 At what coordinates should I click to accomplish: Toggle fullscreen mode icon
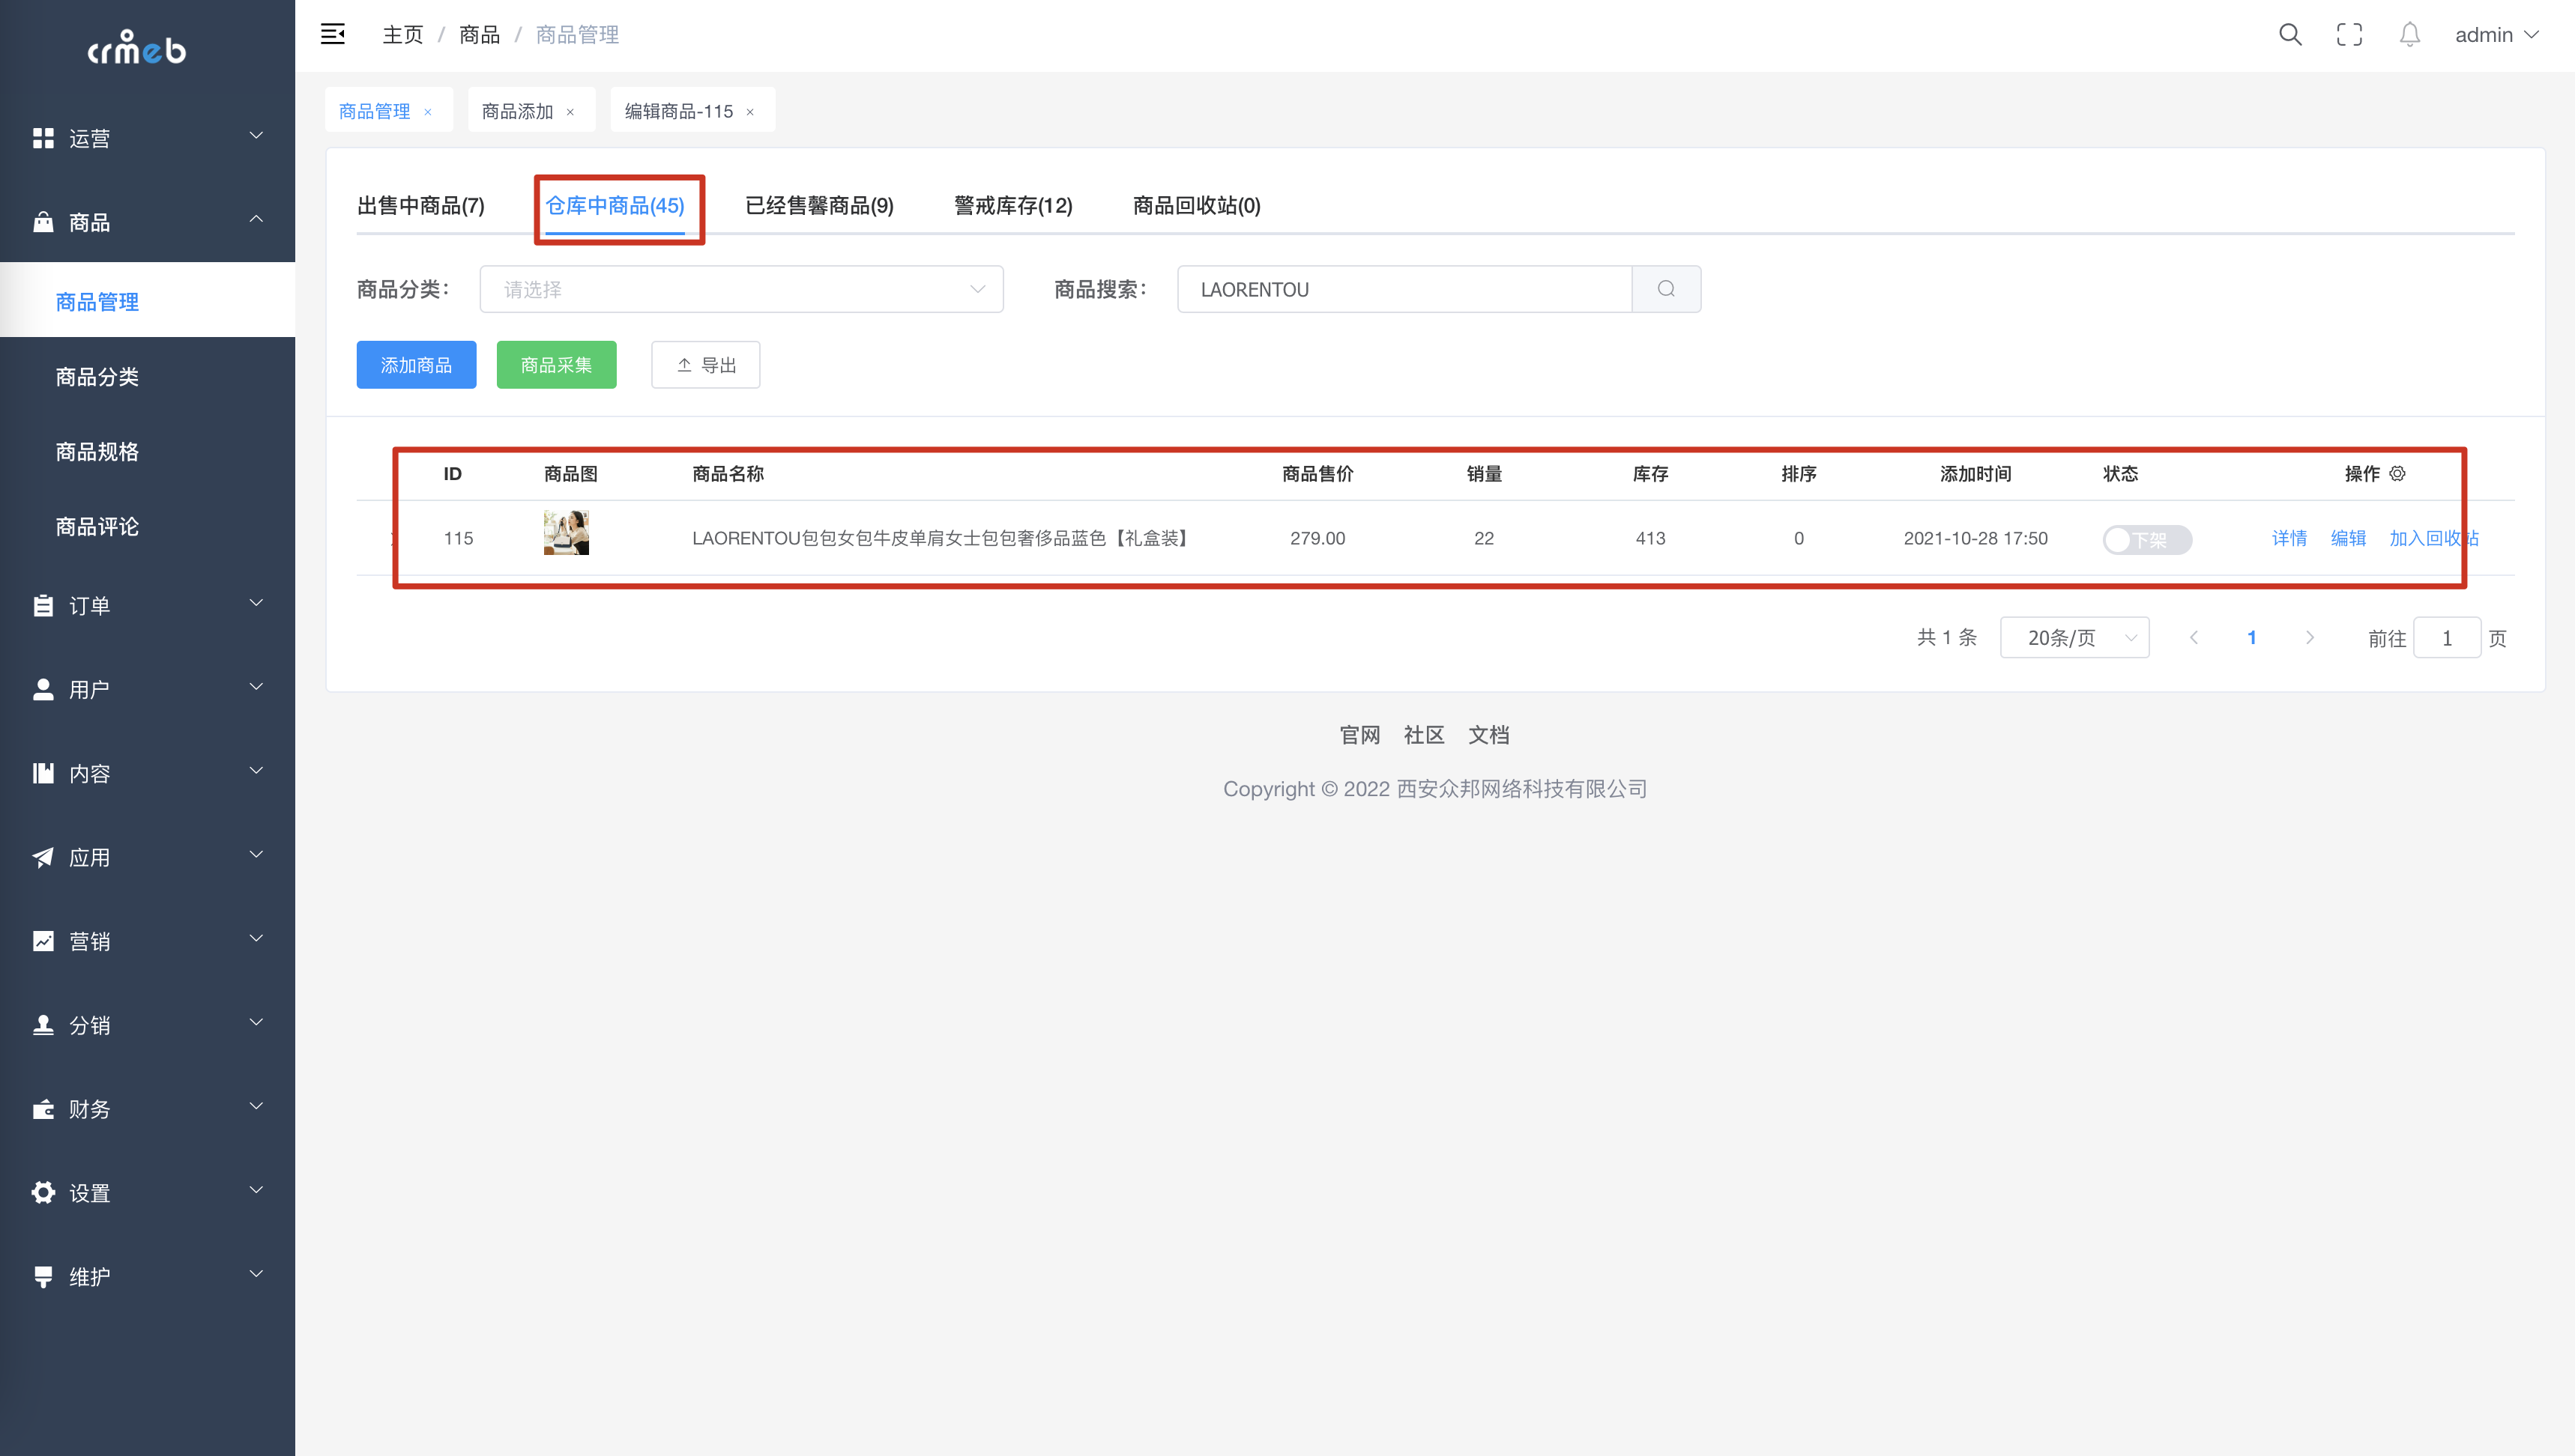pos(2350,35)
